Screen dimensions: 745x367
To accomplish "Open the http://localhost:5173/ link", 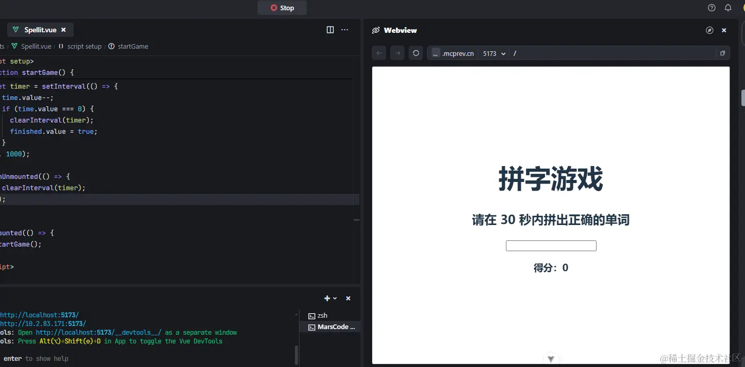I will tap(39, 315).
